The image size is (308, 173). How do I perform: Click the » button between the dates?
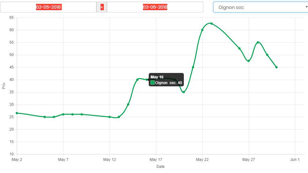(102, 7)
